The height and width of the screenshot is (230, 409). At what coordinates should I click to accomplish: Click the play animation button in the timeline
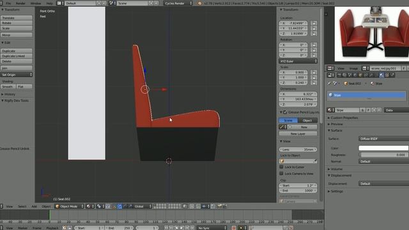181,228
